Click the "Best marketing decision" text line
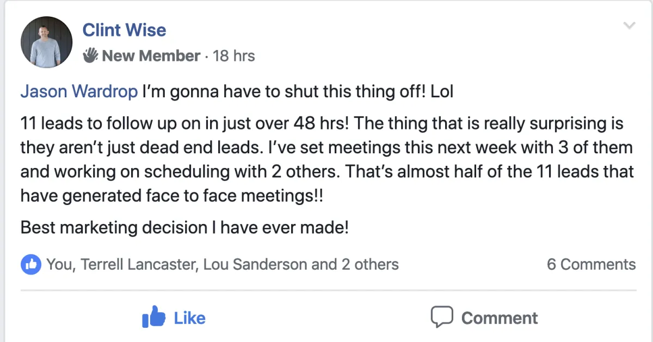The image size is (653, 342). [184, 227]
